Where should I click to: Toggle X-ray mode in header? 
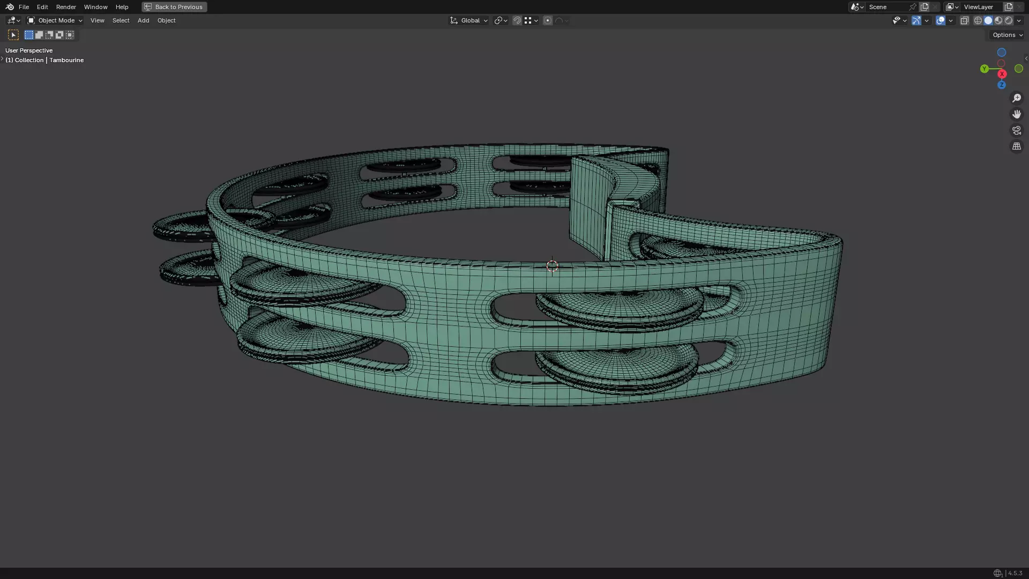click(965, 20)
